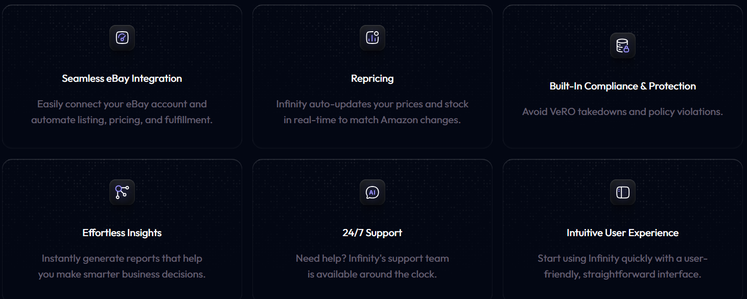Click the sidebar layout icon above Intuitive User Experience
This screenshot has height=299, width=747.
(623, 192)
